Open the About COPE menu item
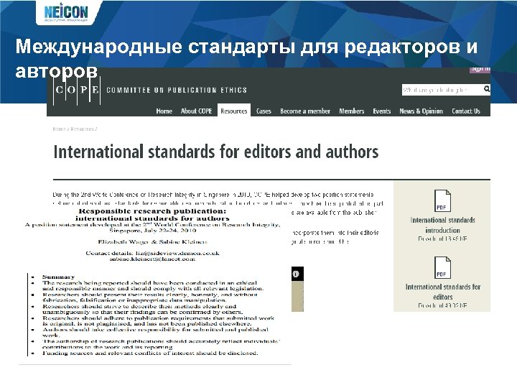The width and height of the screenshot is (517, 388). coord(196,111)
